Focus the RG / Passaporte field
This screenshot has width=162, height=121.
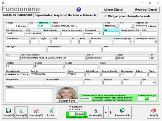point(15,33)
